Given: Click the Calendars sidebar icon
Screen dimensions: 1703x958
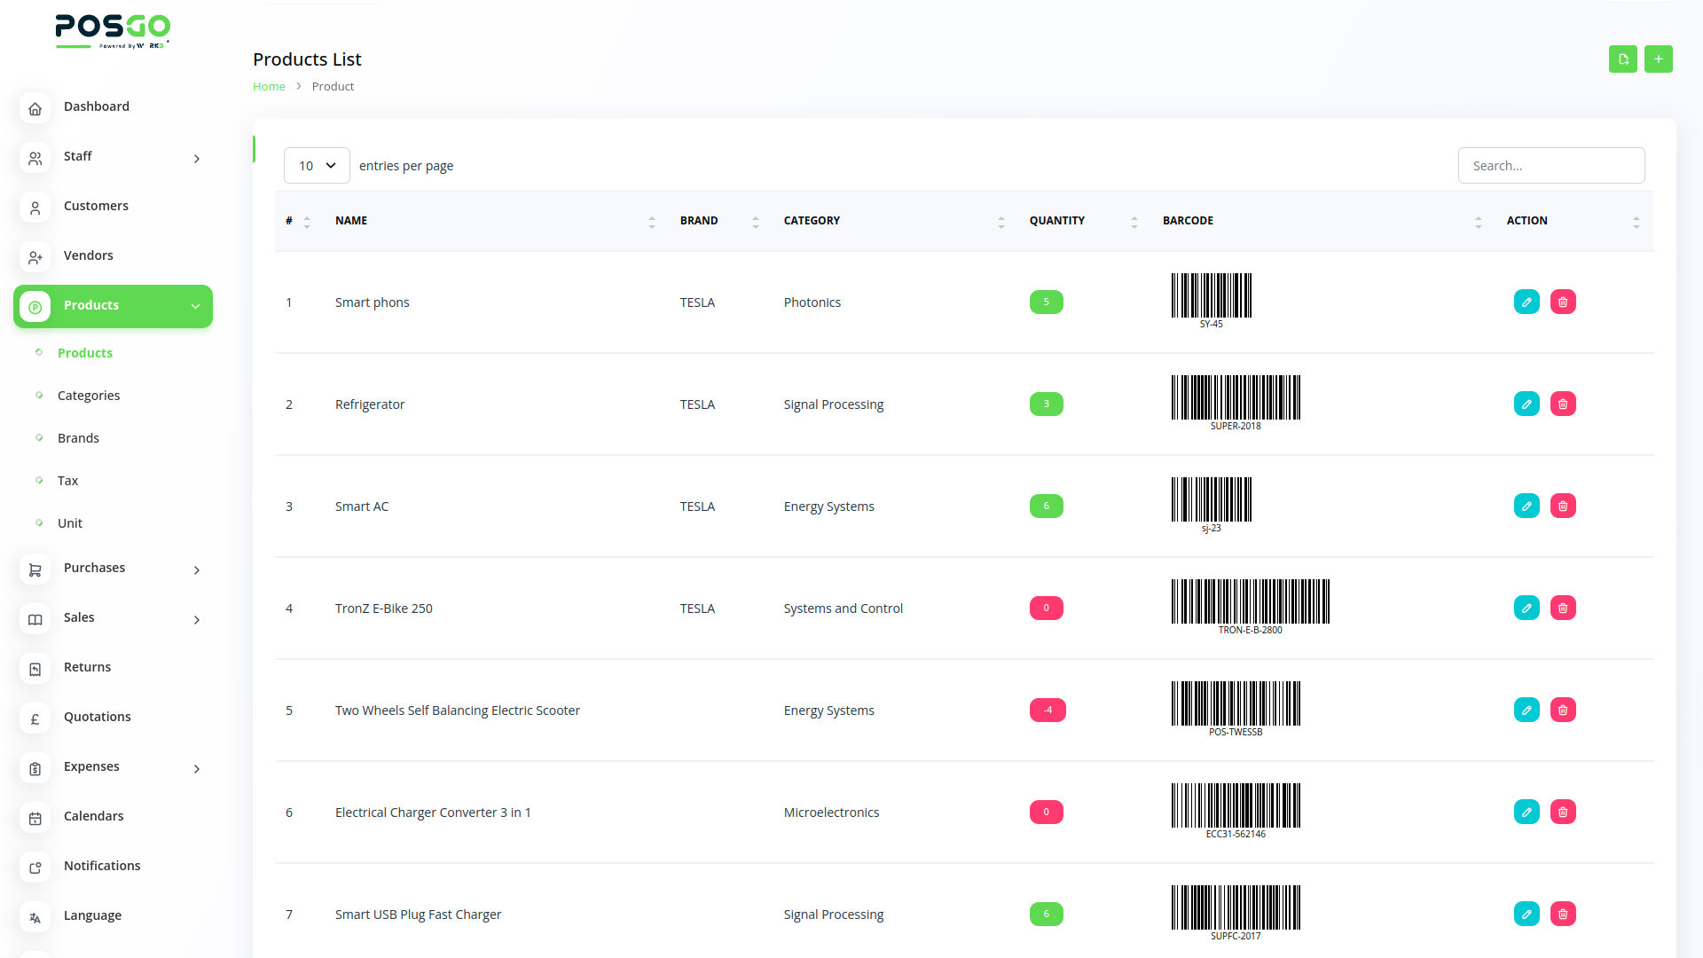Looking at the screenshot, I should click(35, 818).
